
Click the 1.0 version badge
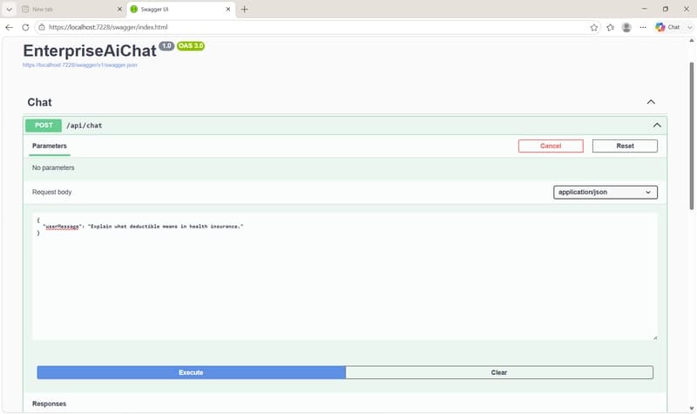click(166, 46)
